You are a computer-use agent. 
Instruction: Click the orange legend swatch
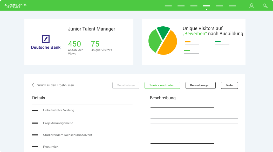click(x=188, y=42)
